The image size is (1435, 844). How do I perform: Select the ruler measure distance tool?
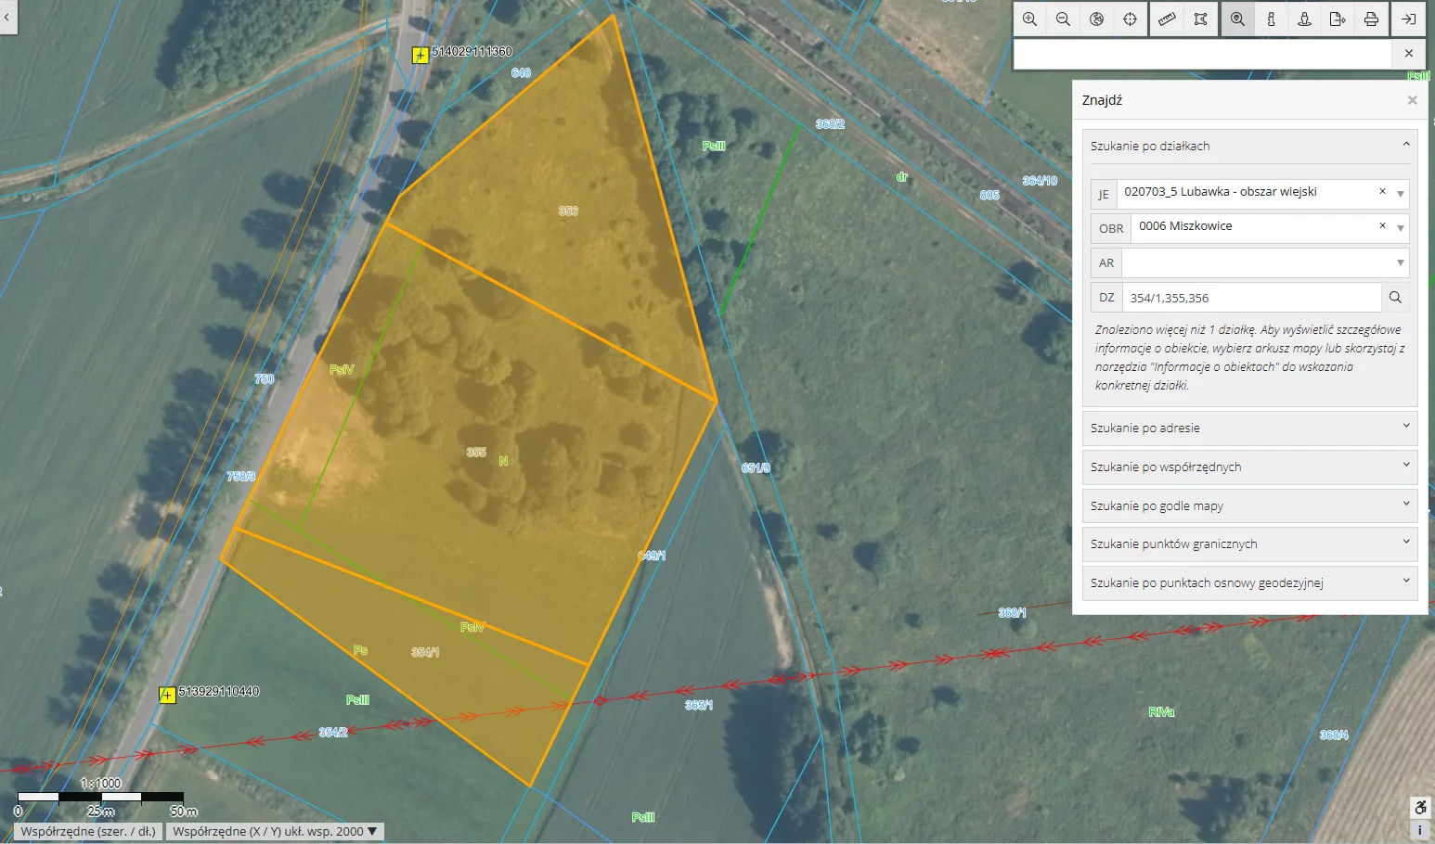[x=1167, y=19]
